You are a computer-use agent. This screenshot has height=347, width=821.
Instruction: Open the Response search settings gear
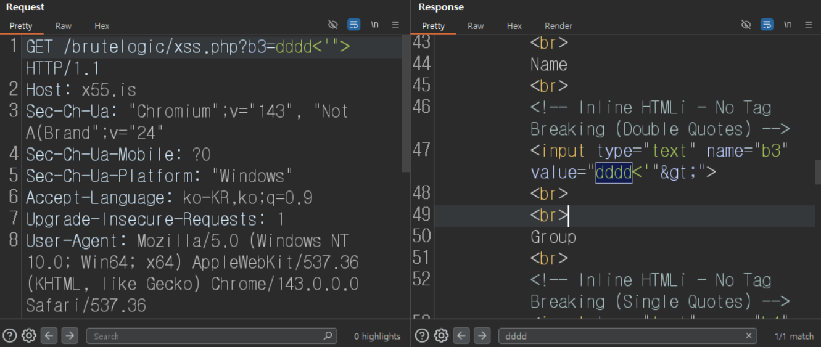click(441, 335)
